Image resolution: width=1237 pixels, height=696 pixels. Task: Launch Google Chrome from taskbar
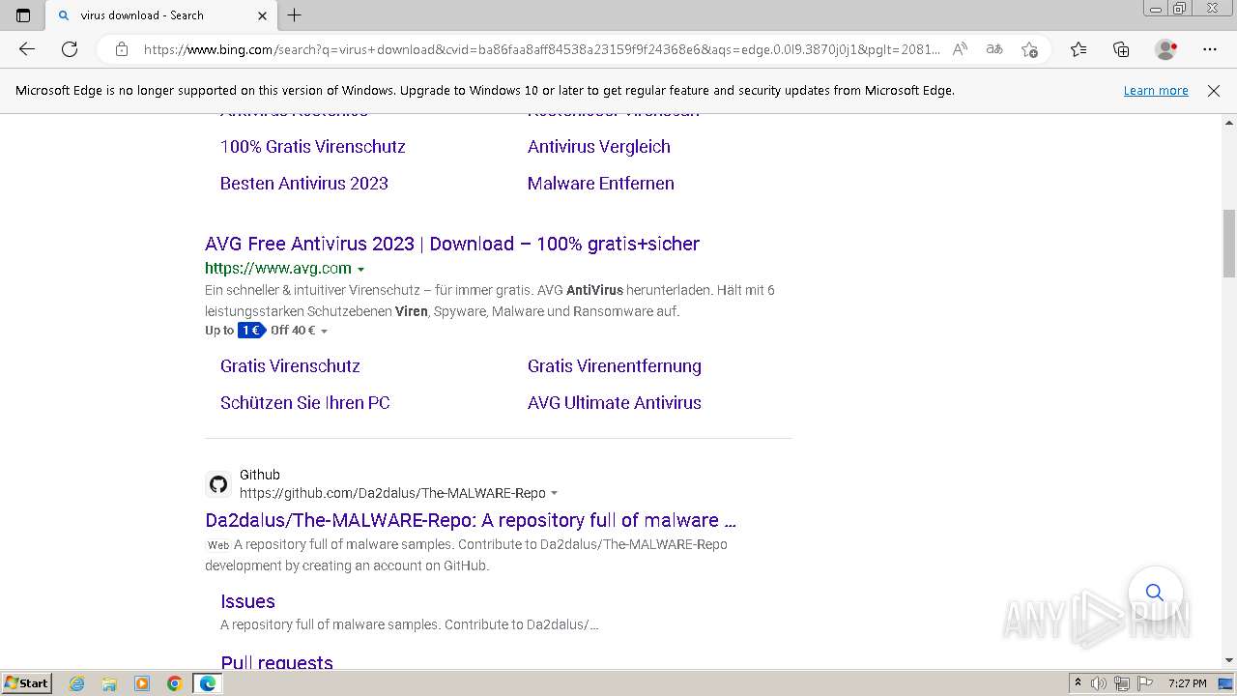tap(175, 683)
